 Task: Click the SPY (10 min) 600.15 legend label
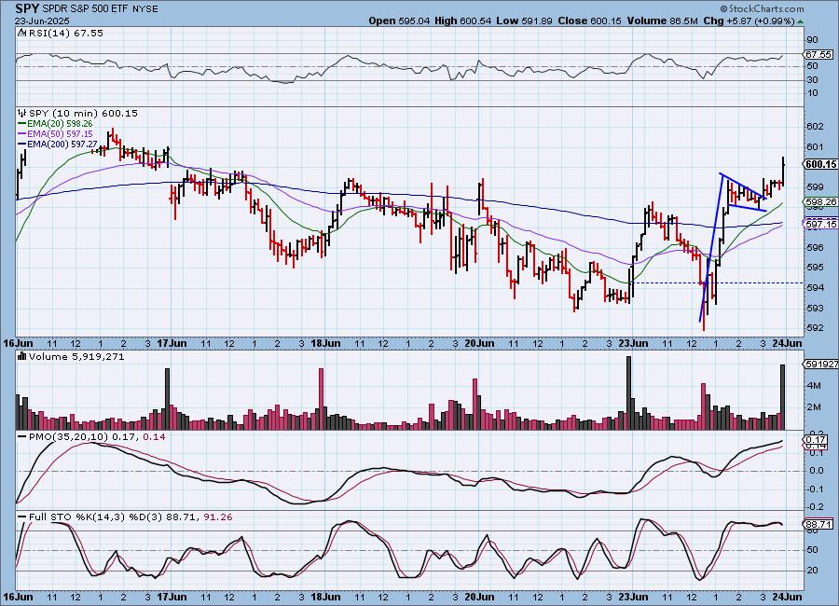[x=83, y=113]
